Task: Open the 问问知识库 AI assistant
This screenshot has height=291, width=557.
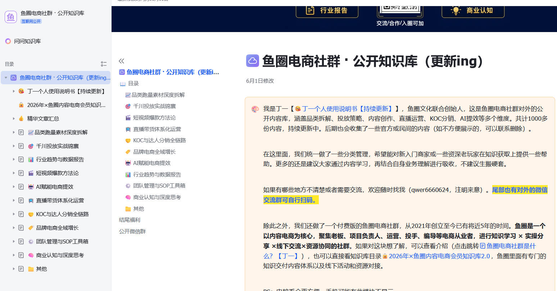Action: click(23, 41)
